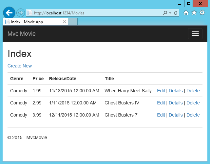Select the price 1.99 cell
The image size is (210, 164).
(x=37, y=91)
